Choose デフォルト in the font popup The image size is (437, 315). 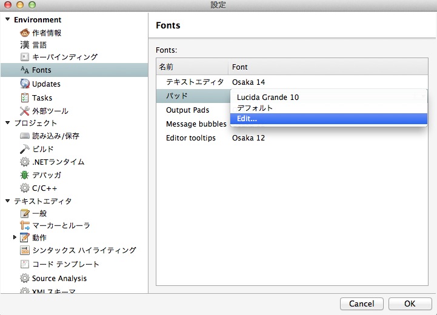[x=329, y=108]
